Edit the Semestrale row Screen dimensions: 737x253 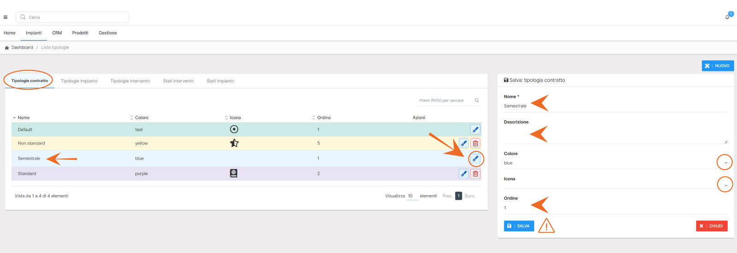475,159
